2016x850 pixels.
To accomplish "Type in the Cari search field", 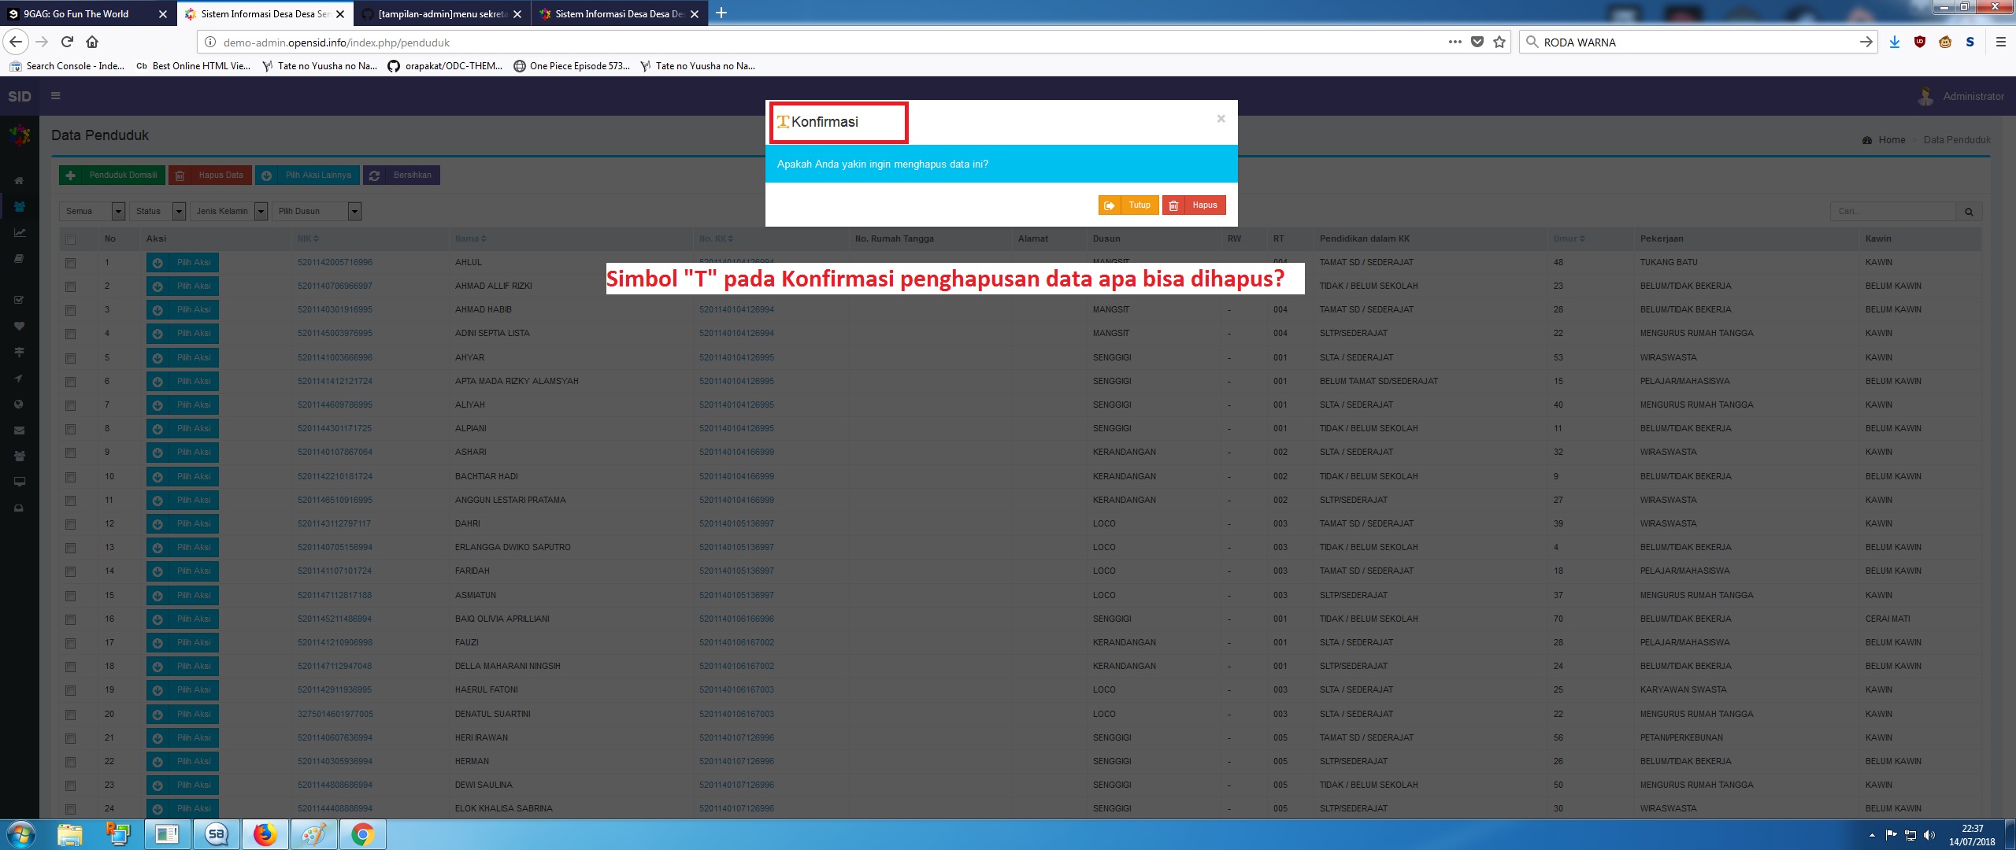I will click(1890, 211).
